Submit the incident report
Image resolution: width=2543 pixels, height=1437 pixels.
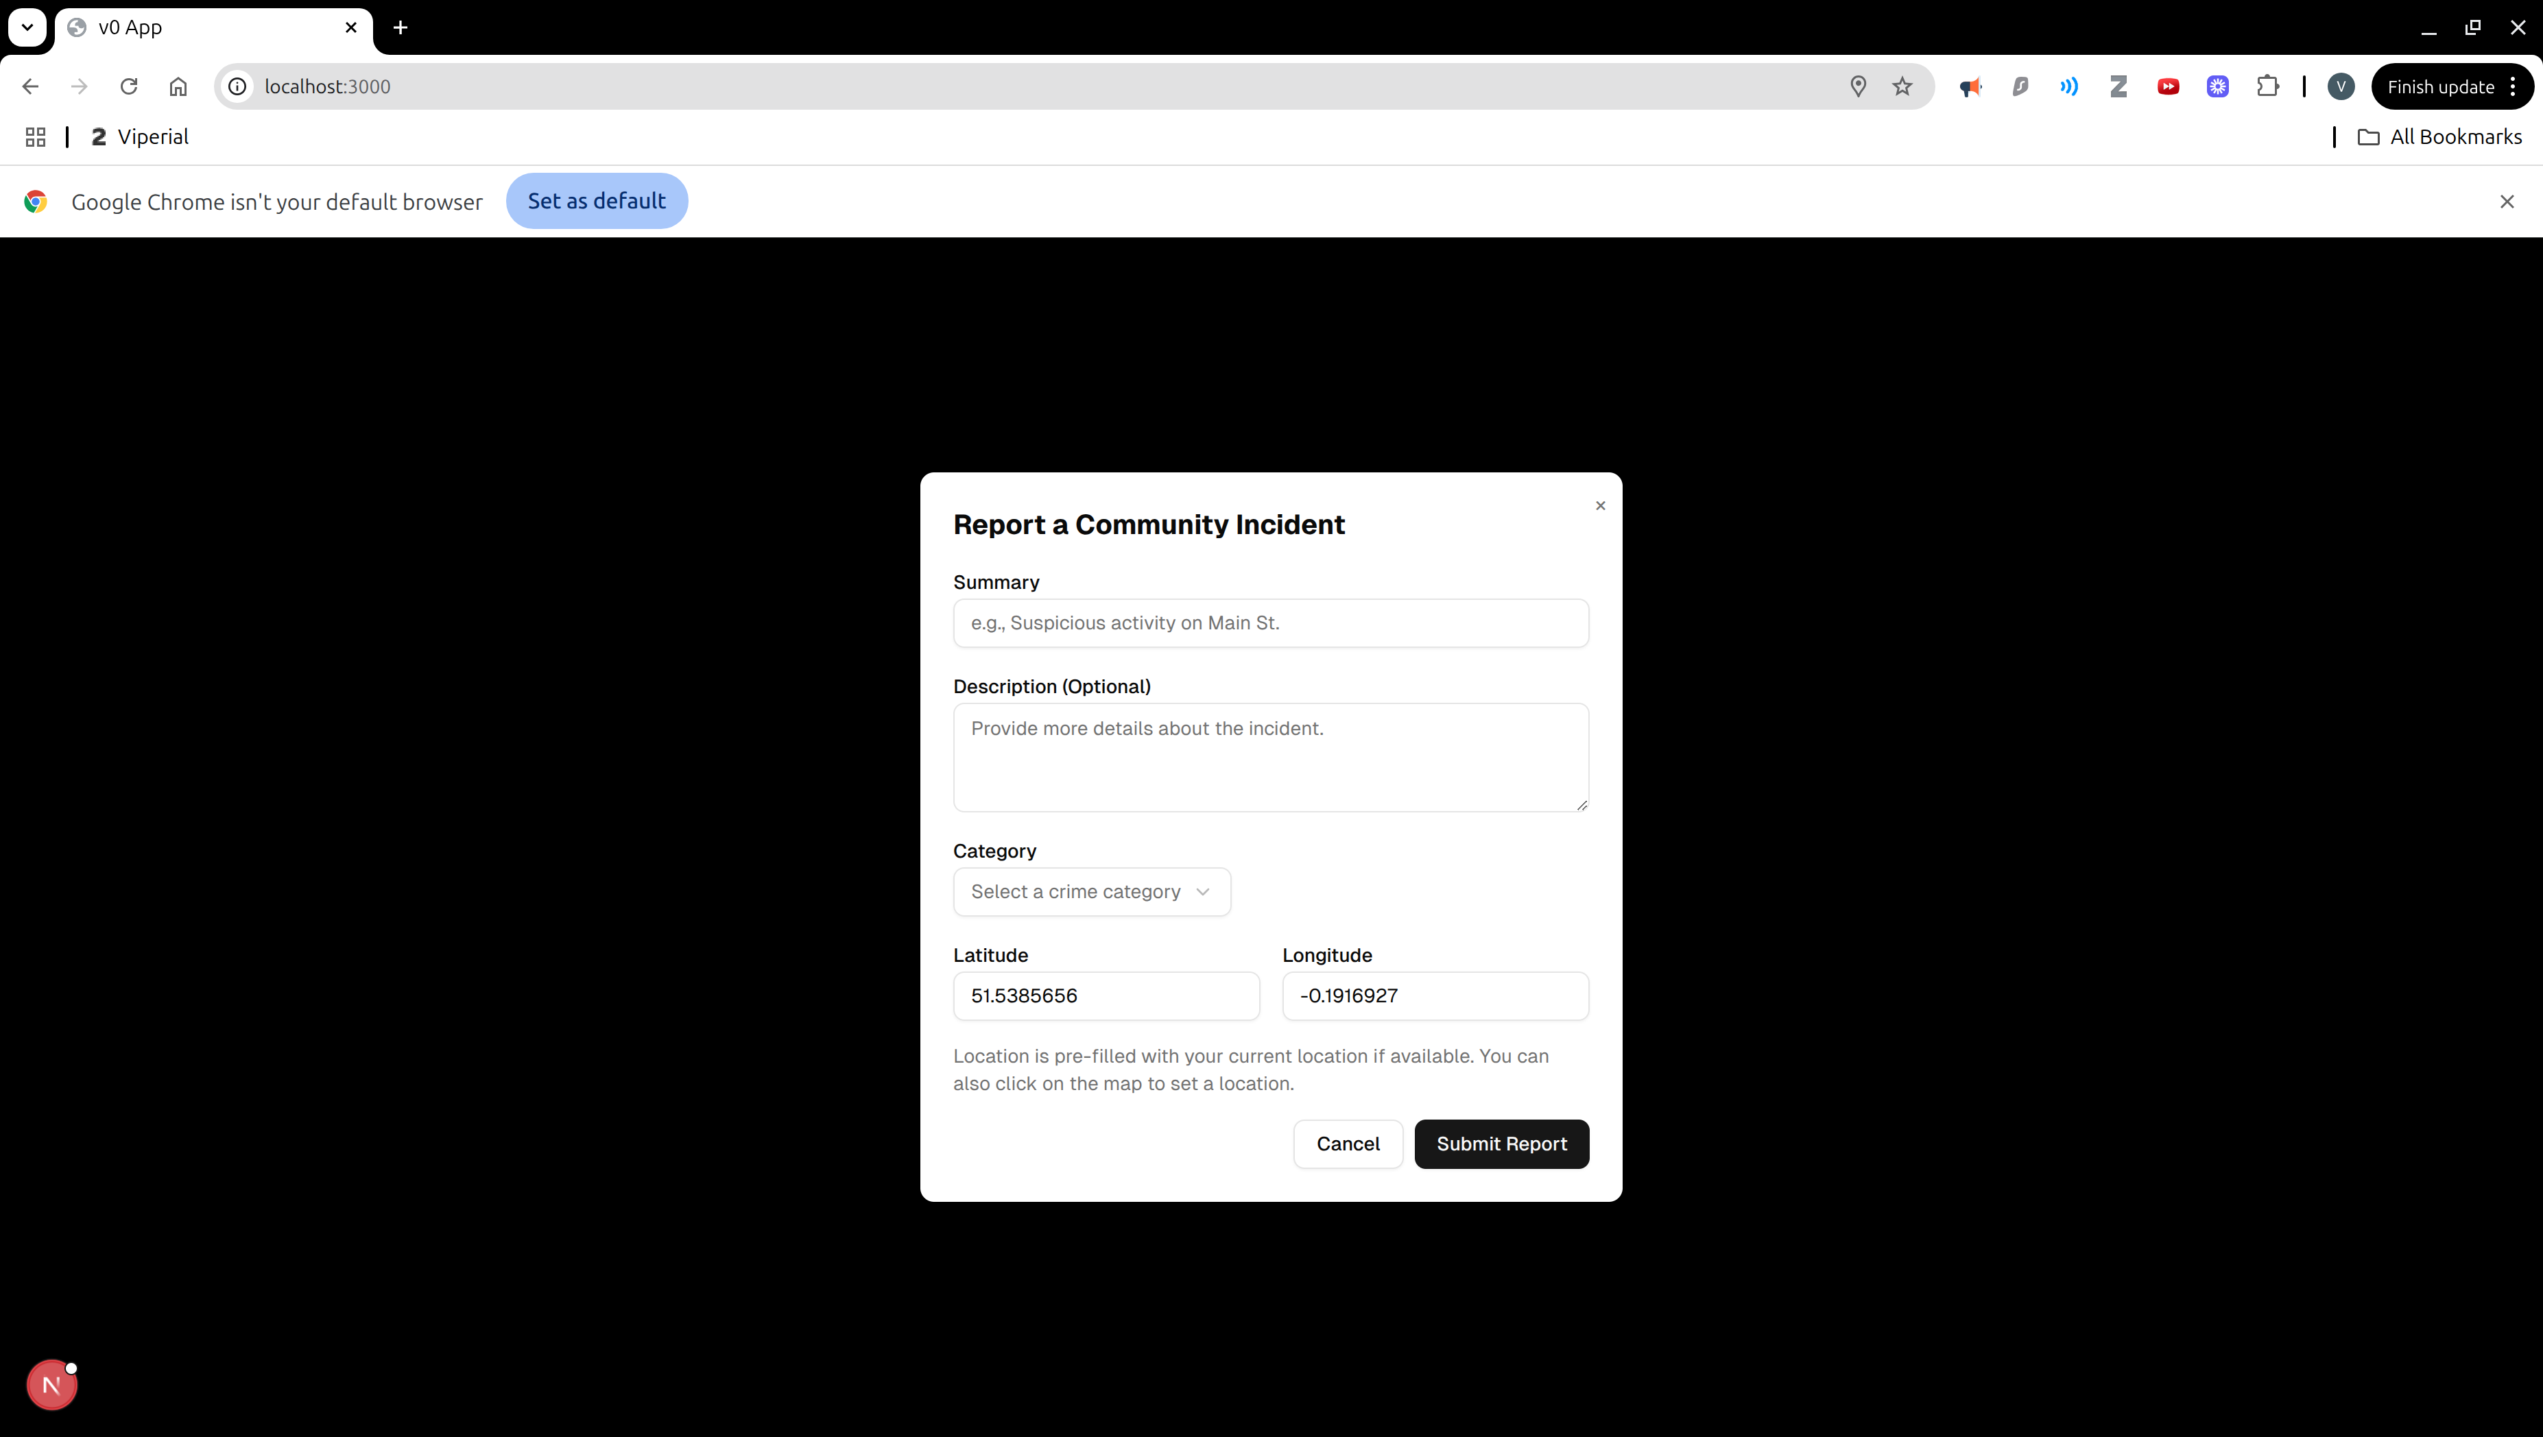pos(1501,1144)
